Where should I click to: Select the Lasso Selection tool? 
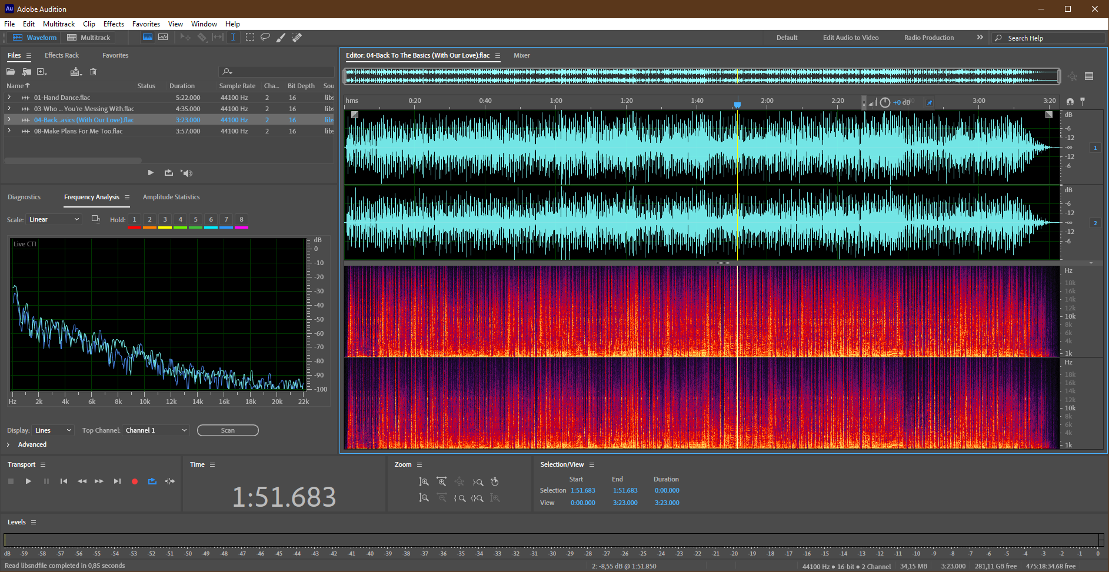[x=265, y=37]
